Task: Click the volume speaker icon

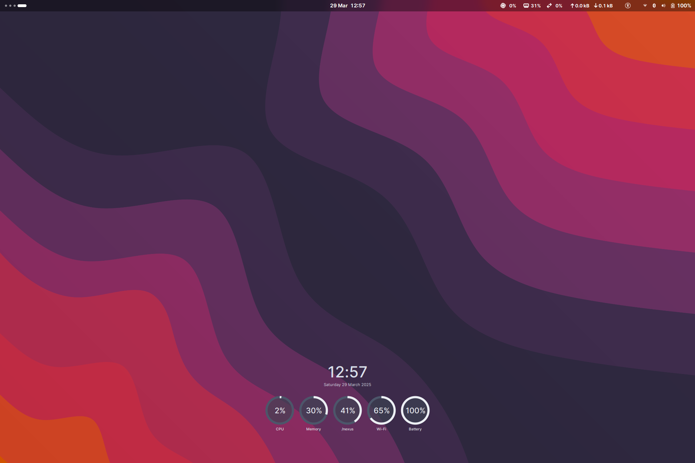Action: tap(663, 6)
